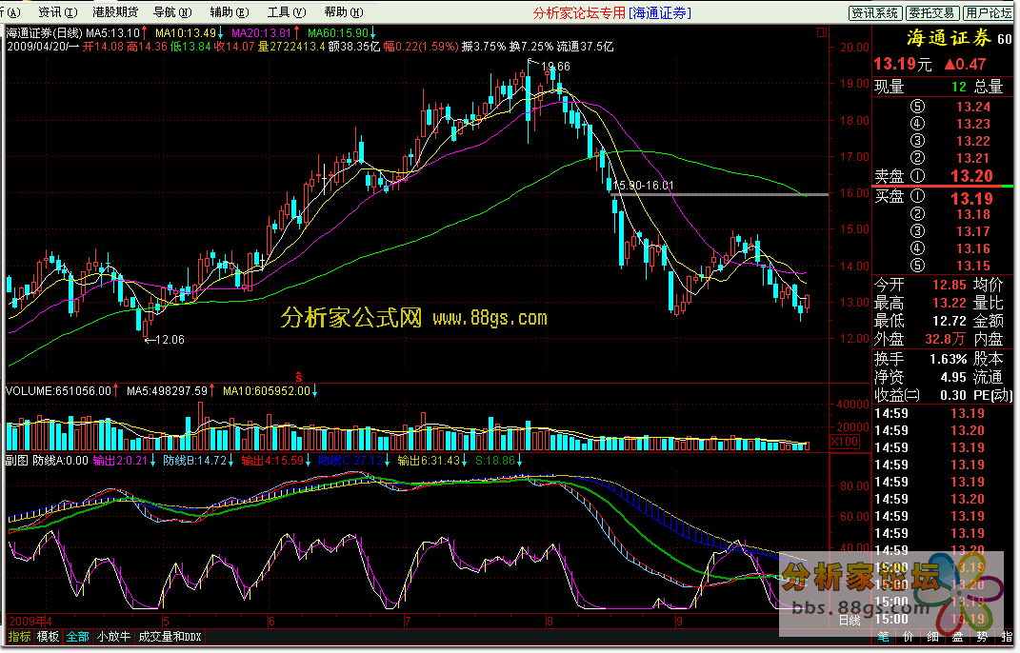Screen dimensions: 1020x653
Task: Click the 外盘 32.8万 value
Action: pos(945,339)
